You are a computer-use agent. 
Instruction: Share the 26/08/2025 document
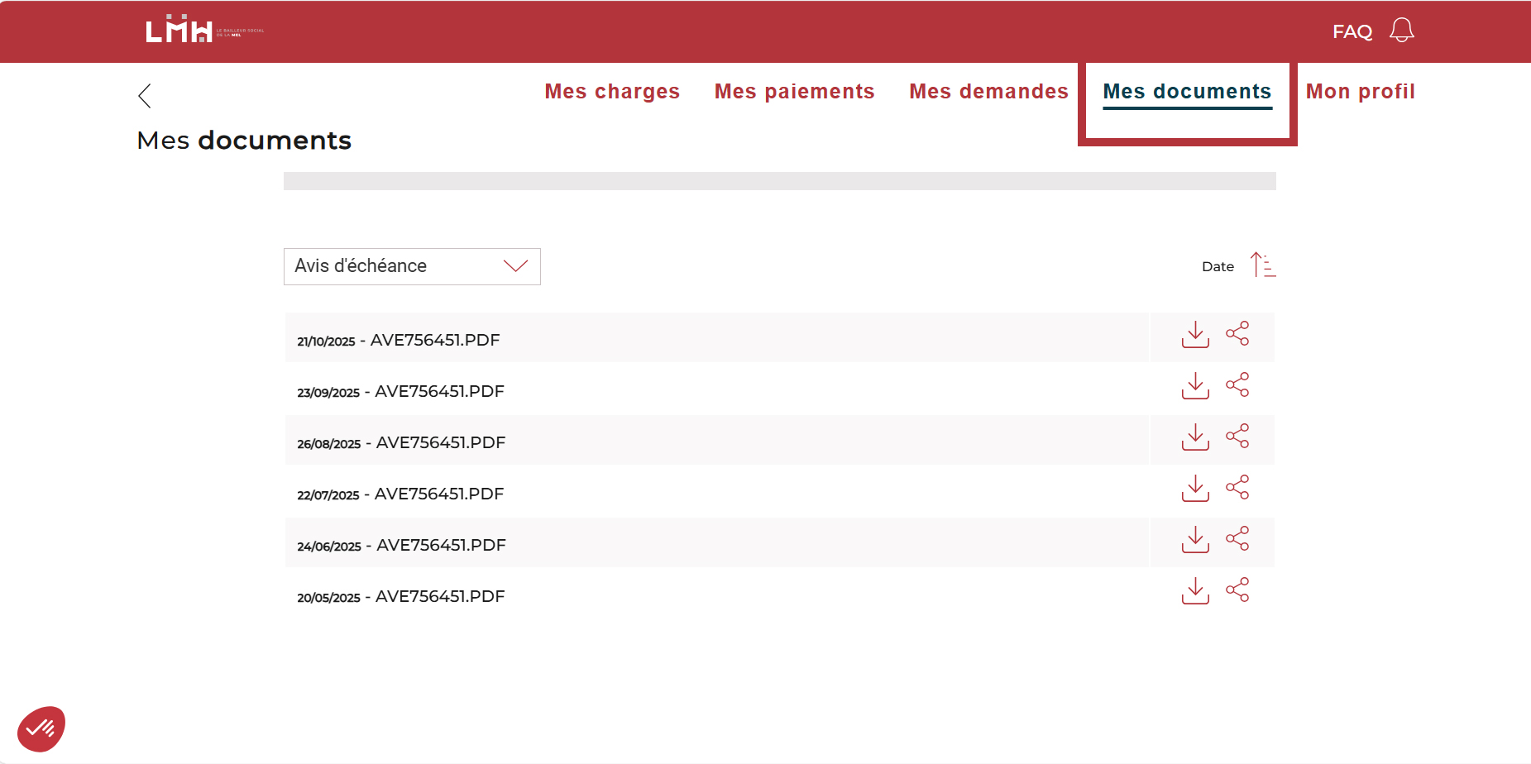click(1237, 437)
